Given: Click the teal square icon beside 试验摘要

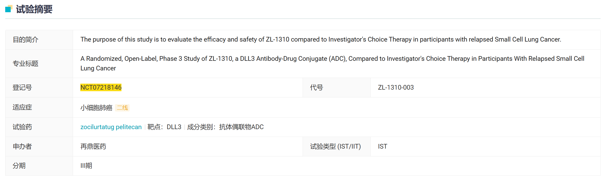Looking at the screenshot, I should click(9, 9).
